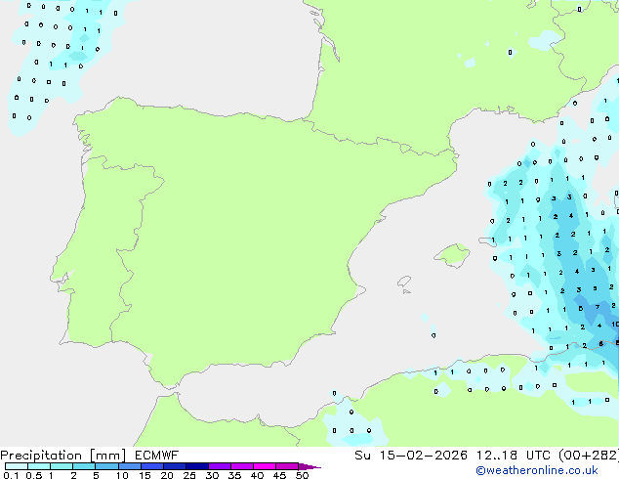Click the '12..18 UTC' time text
This screenshot has height=479, width=619.
[x=513, y=456]
